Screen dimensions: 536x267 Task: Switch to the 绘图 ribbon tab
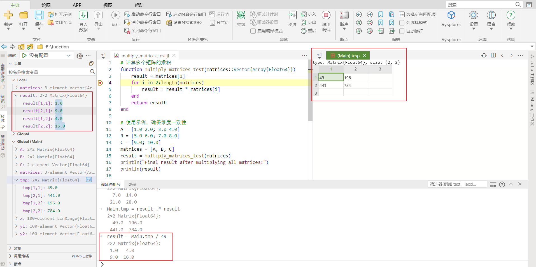coord(46,5)
